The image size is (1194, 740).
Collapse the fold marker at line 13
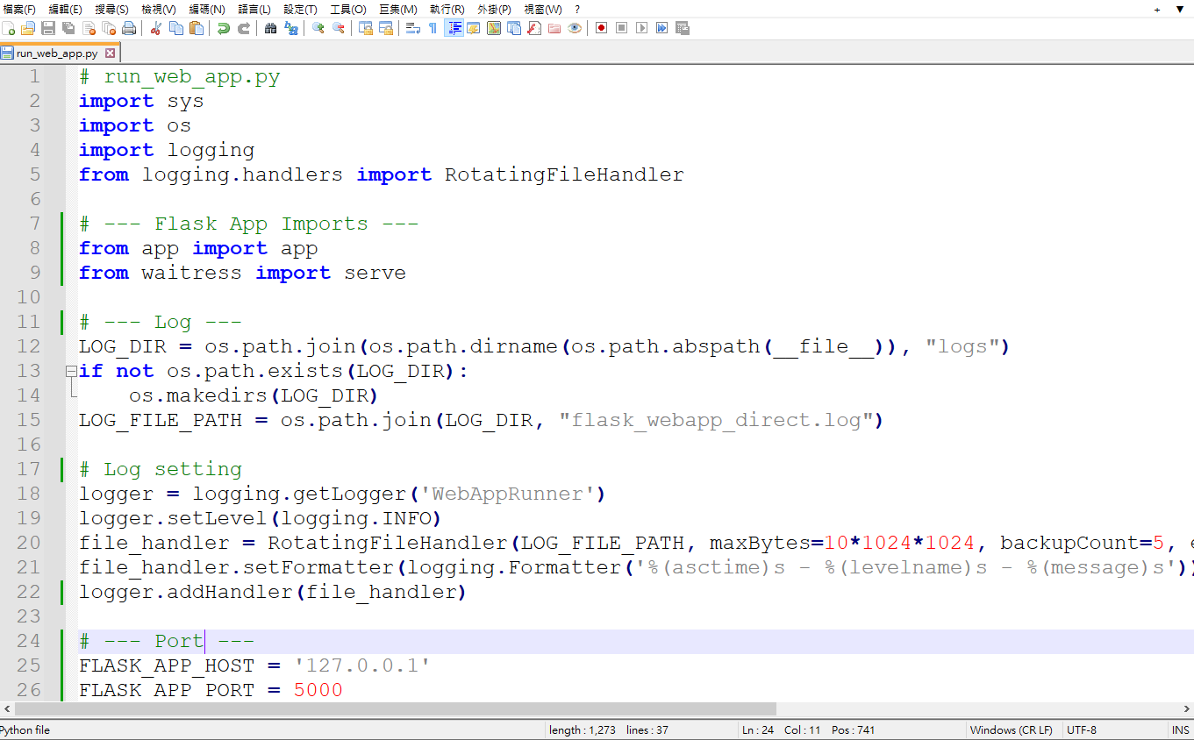tap(71, 372)
